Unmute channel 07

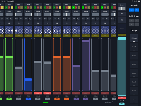point(38,93)
